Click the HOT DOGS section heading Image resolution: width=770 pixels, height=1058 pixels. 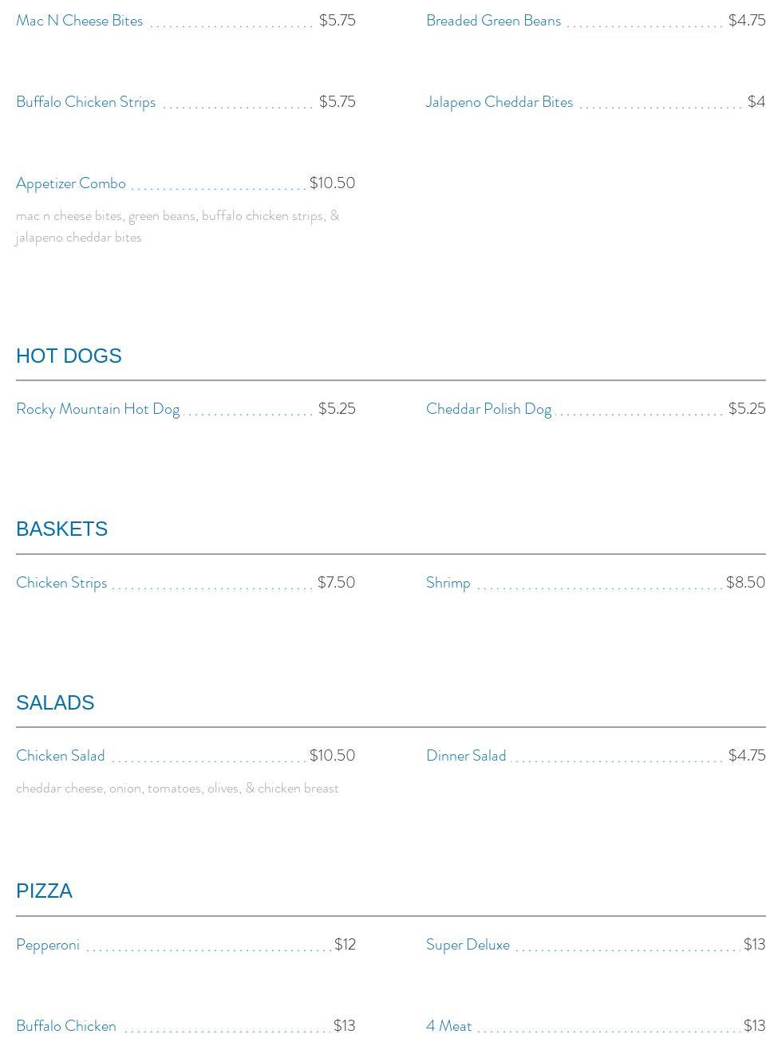click(69, 356)
